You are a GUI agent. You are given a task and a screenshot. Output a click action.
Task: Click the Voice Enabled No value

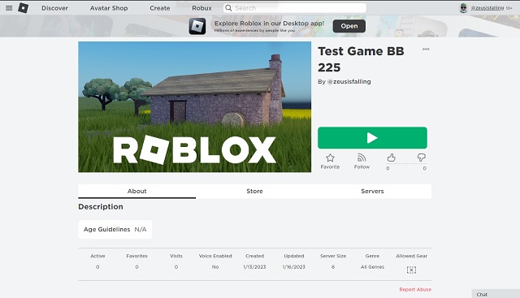[215, 267]
